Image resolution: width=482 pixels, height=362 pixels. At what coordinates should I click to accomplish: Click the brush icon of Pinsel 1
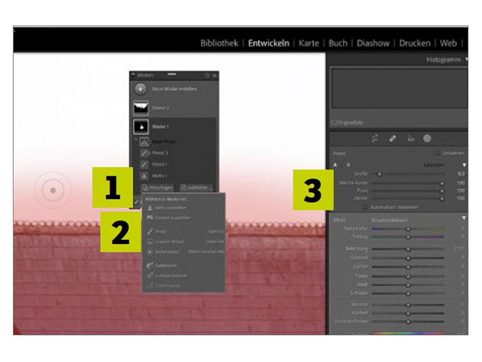point(144,164)
